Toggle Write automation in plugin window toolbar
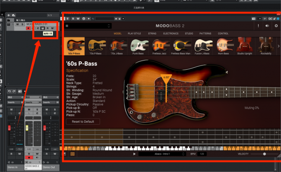The height and width of the screenshot is (172, 281). tap(78, 19)
